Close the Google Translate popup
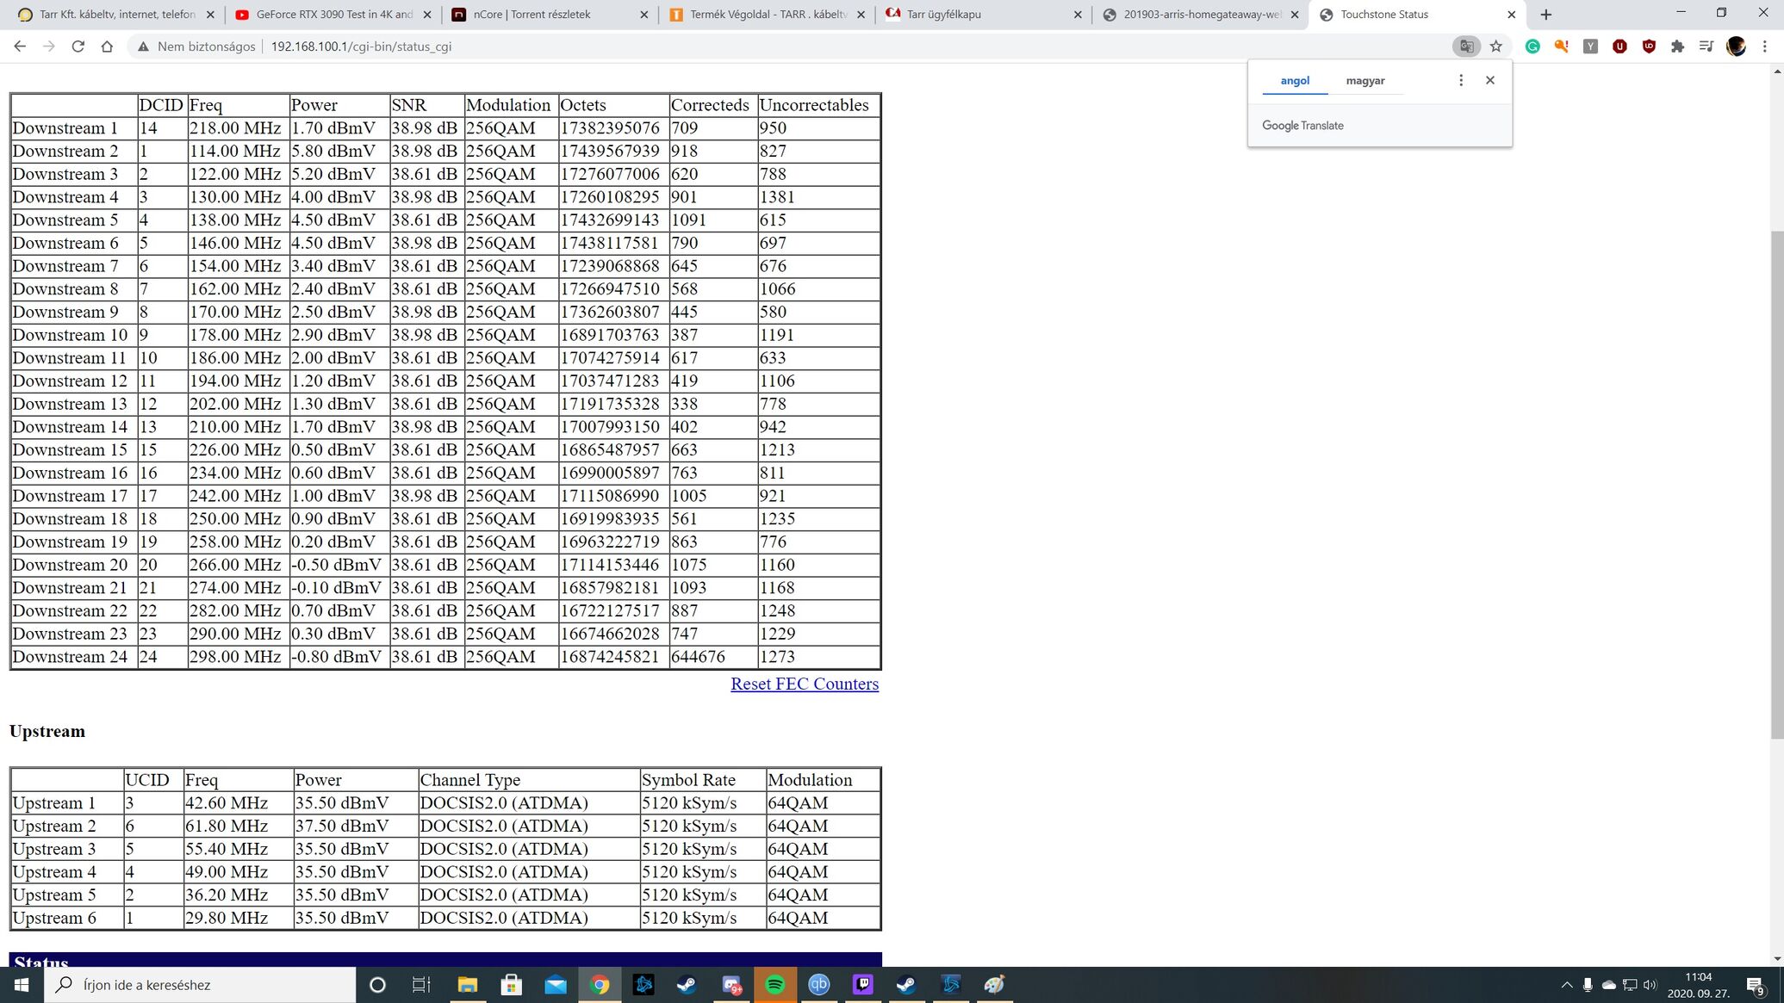Screen dimensions: 1784x1003 click(x=1489, y=80)
